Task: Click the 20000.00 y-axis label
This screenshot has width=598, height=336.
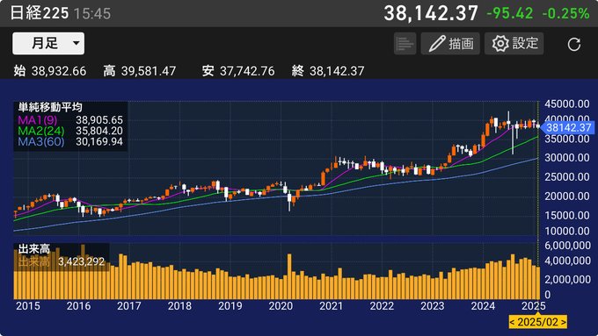Action: (x=566, y=196)
